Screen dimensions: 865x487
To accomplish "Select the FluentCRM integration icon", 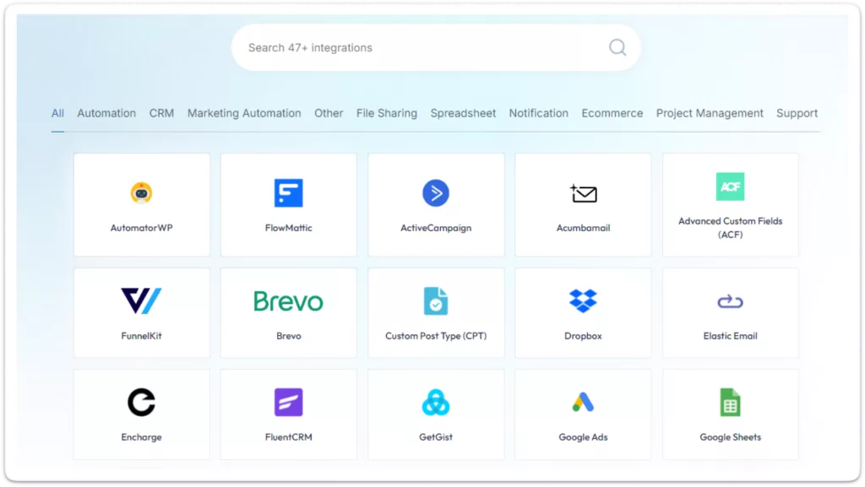I will click(288, 402).
